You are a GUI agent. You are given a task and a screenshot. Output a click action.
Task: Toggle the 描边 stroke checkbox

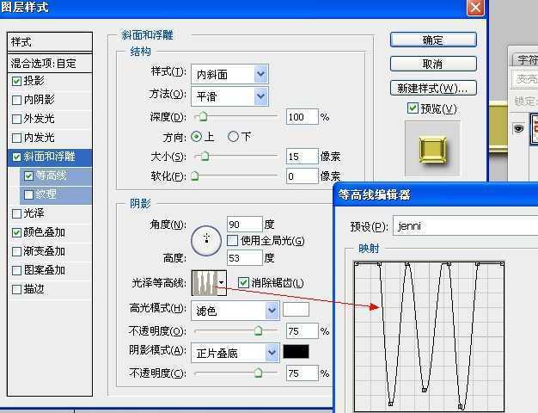click(x=16, y=289)
